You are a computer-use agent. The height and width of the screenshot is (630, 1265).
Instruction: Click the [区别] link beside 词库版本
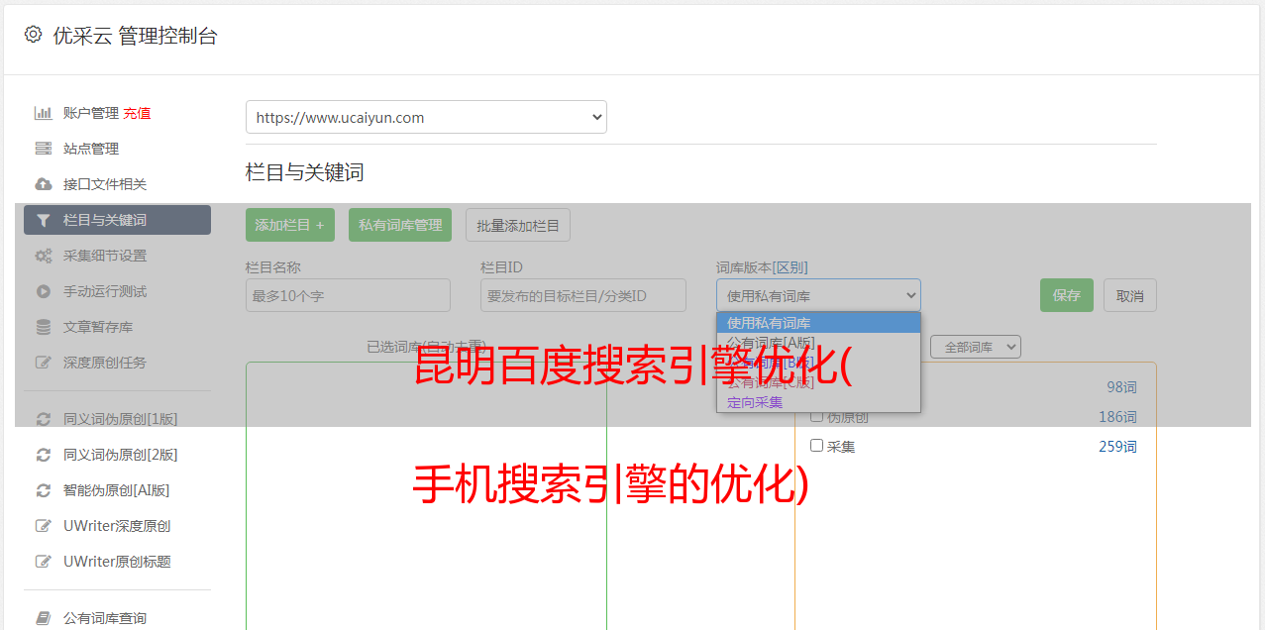pos(791,267)
